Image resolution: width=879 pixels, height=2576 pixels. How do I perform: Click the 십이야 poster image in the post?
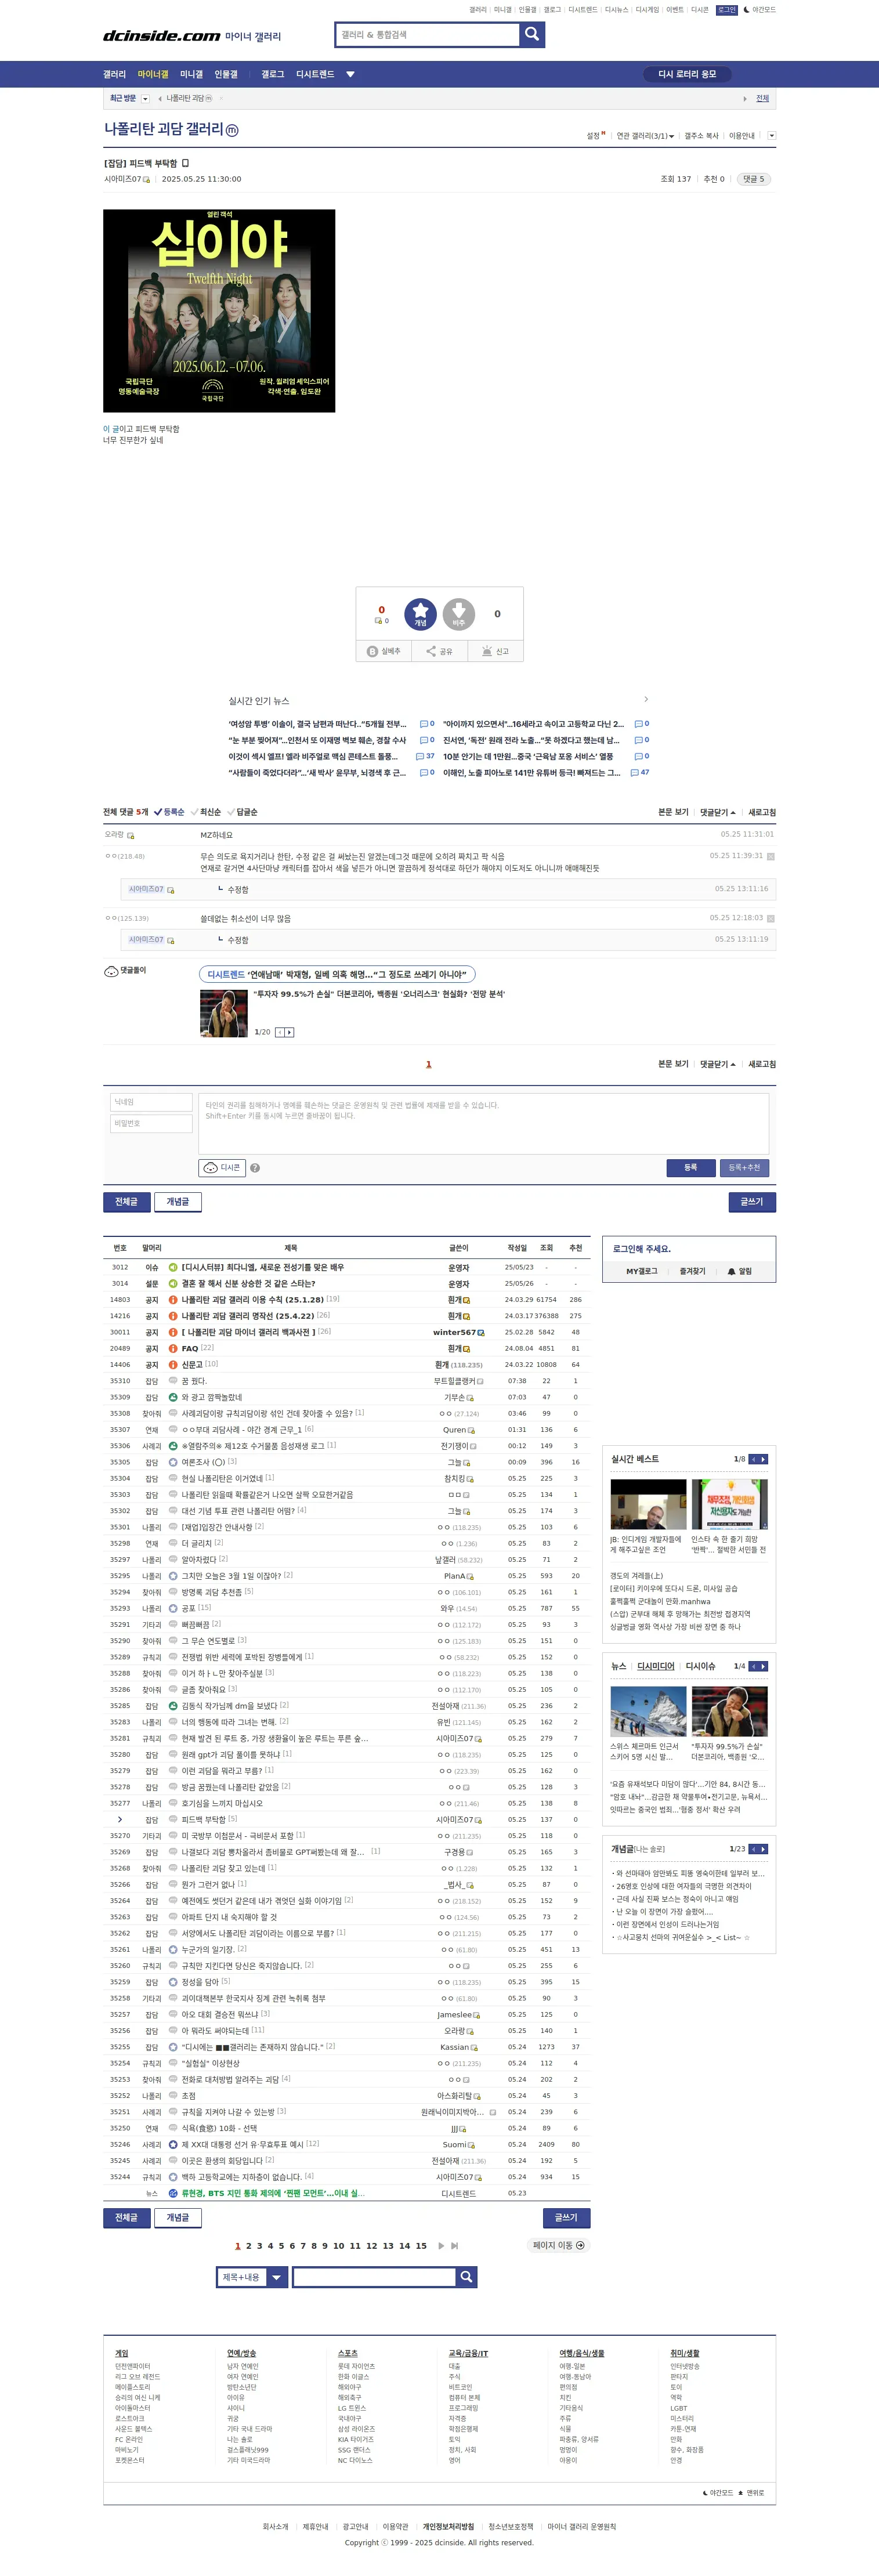[x=219, y=311]
